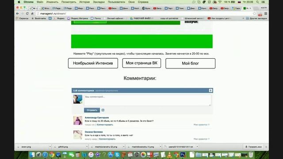Open the Яндекс.Метрика bookmark
The width and height of the screenshot is (283, 159).
coord(78,19)
